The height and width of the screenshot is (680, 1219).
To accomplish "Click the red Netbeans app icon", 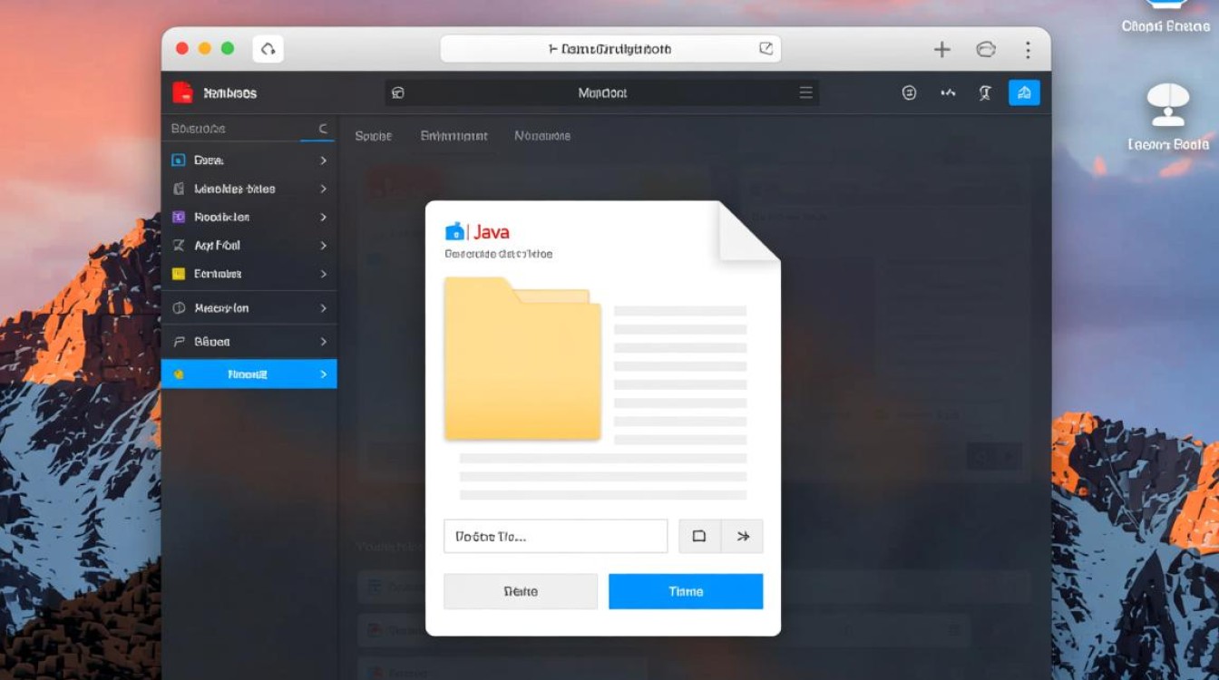I will (x=181, y=92).
